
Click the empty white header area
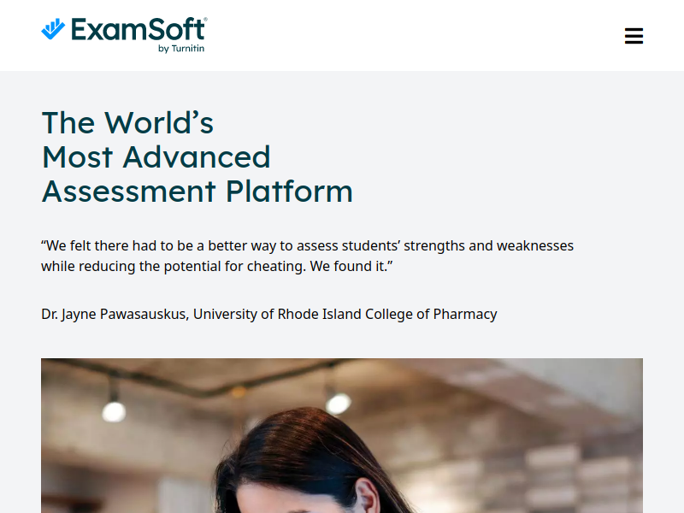415,35
